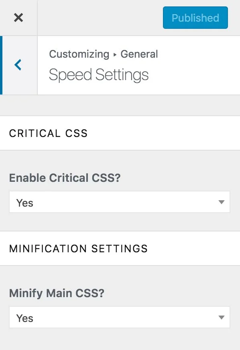Click the blue accent bar beside back arrow
Viewport: 240px width, 350px height.
1,65
